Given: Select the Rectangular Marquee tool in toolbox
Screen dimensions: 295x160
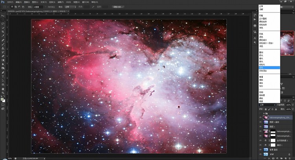Looking at the screenshot, I should point(3,20).
